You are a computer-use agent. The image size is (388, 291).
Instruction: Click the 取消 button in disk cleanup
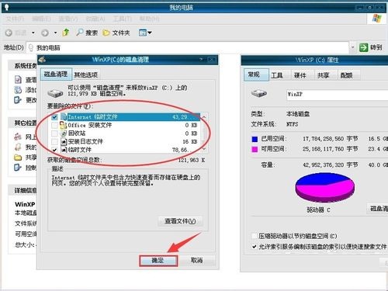[196, 260]
